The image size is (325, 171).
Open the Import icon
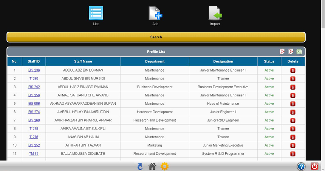(x=215, y=14)
